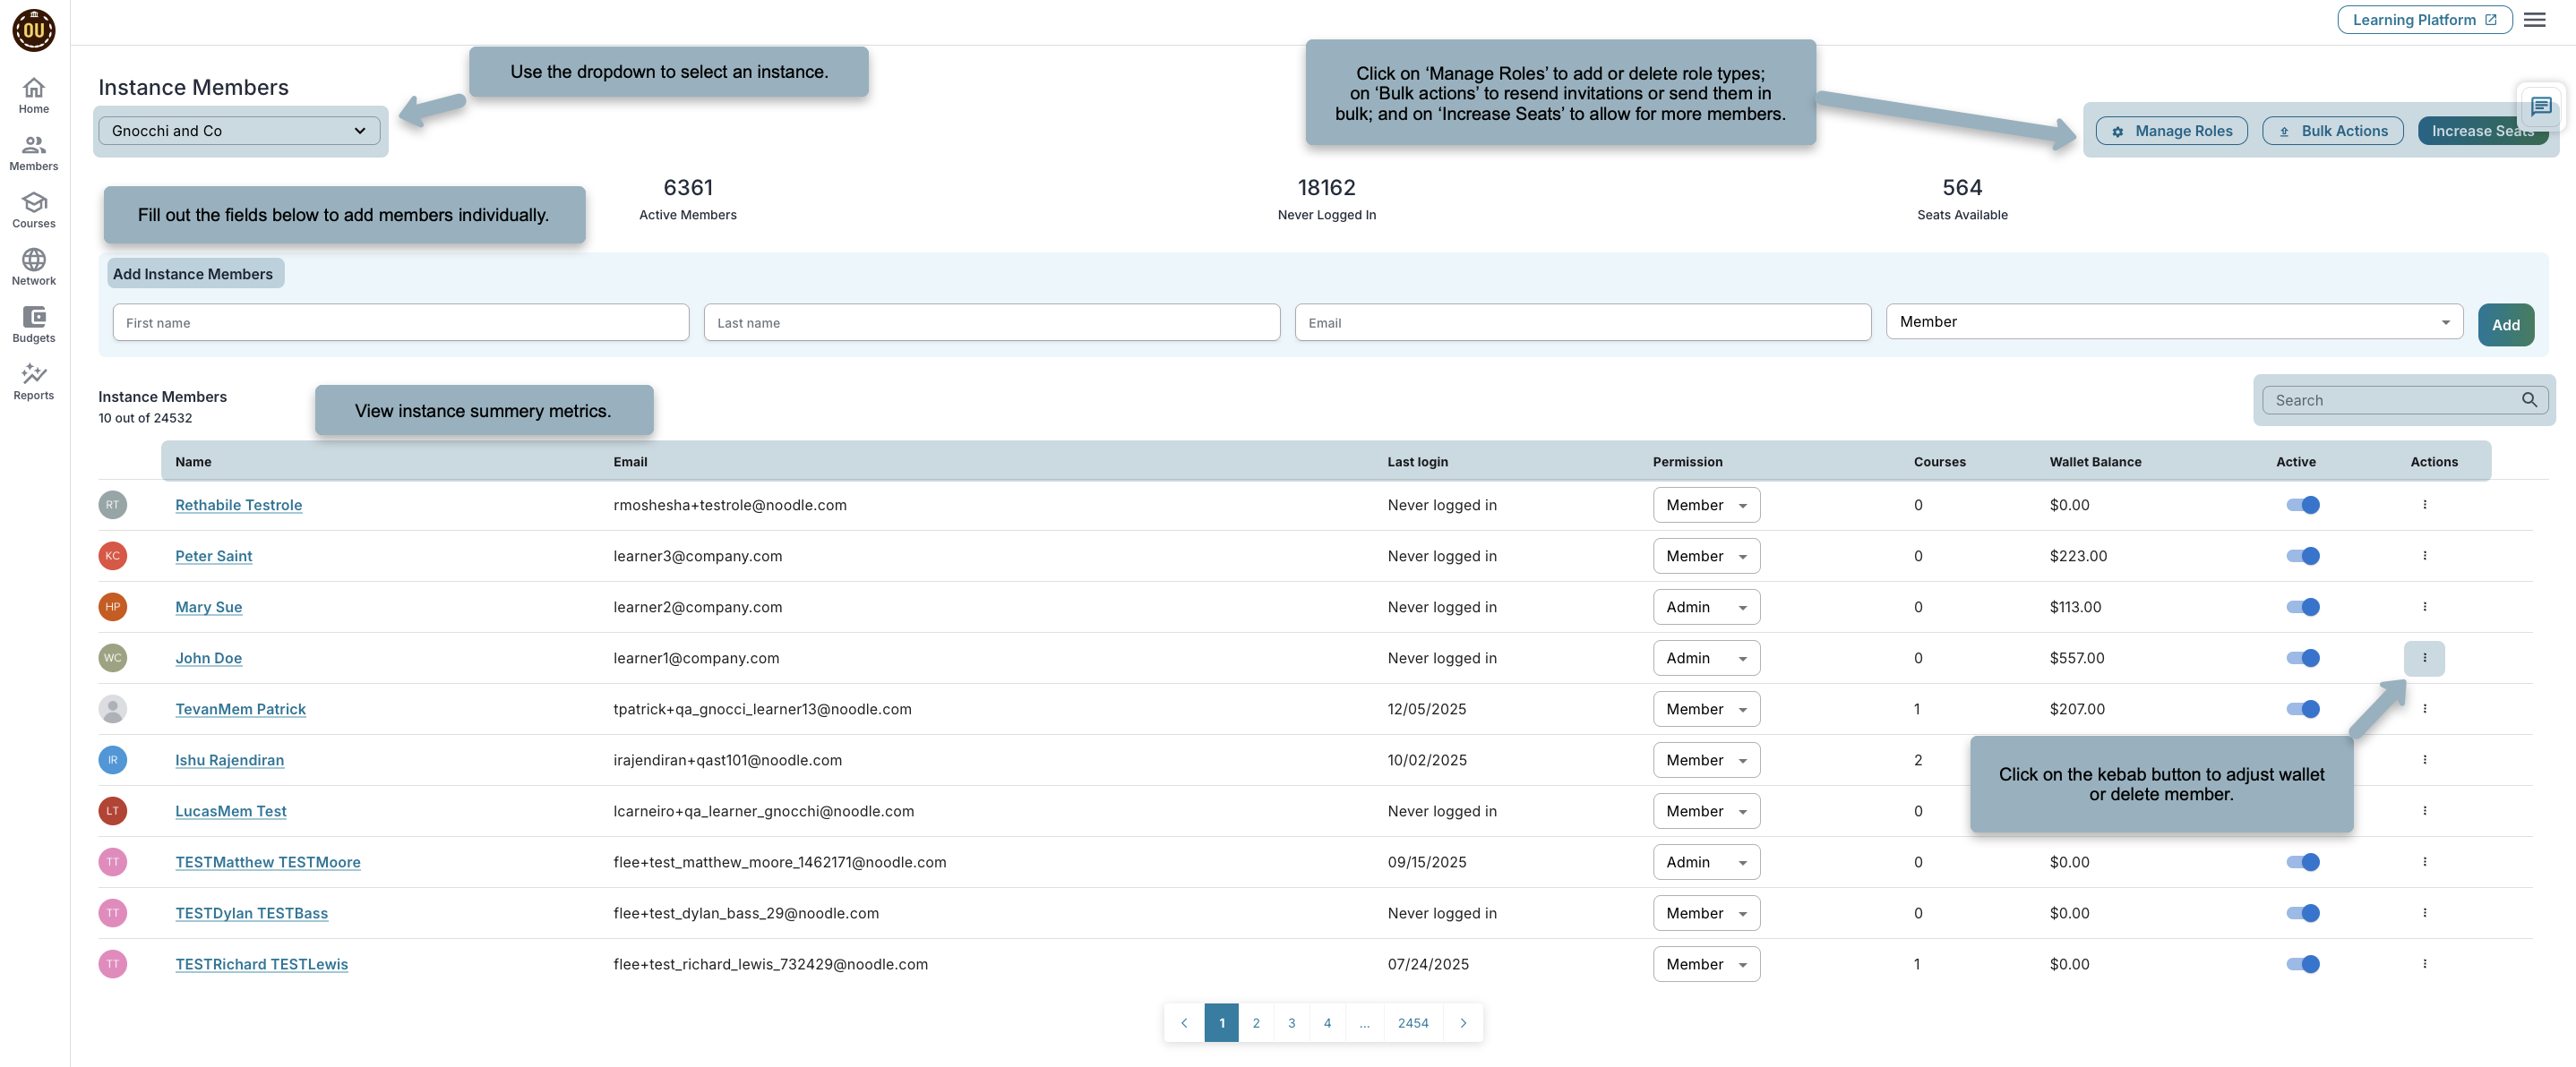Open the chat message icon
2576x1067 pixels.
tap(2541, 106)
